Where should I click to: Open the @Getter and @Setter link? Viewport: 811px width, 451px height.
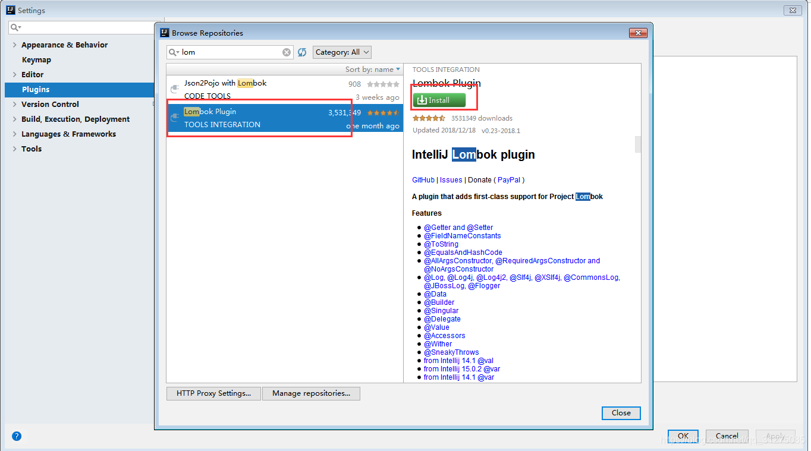point(458,228)
